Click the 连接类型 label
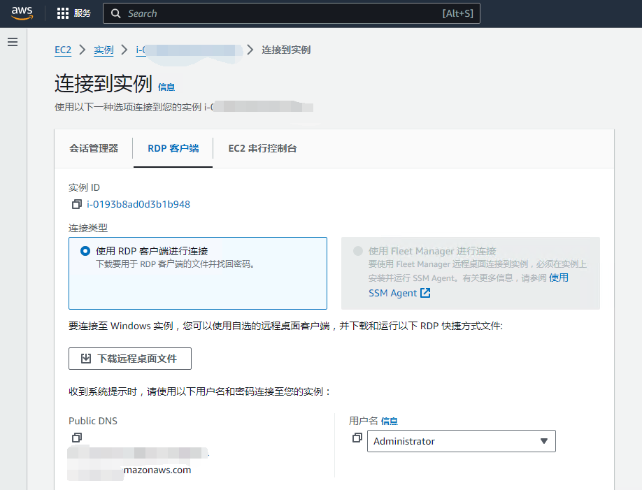This screenshot has width=642, height=490. click(88, 228)
